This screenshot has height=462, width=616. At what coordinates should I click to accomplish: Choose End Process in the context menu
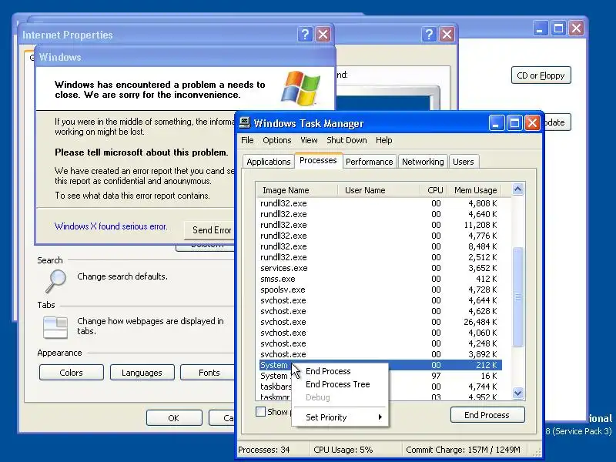click(x=329, y=371)
